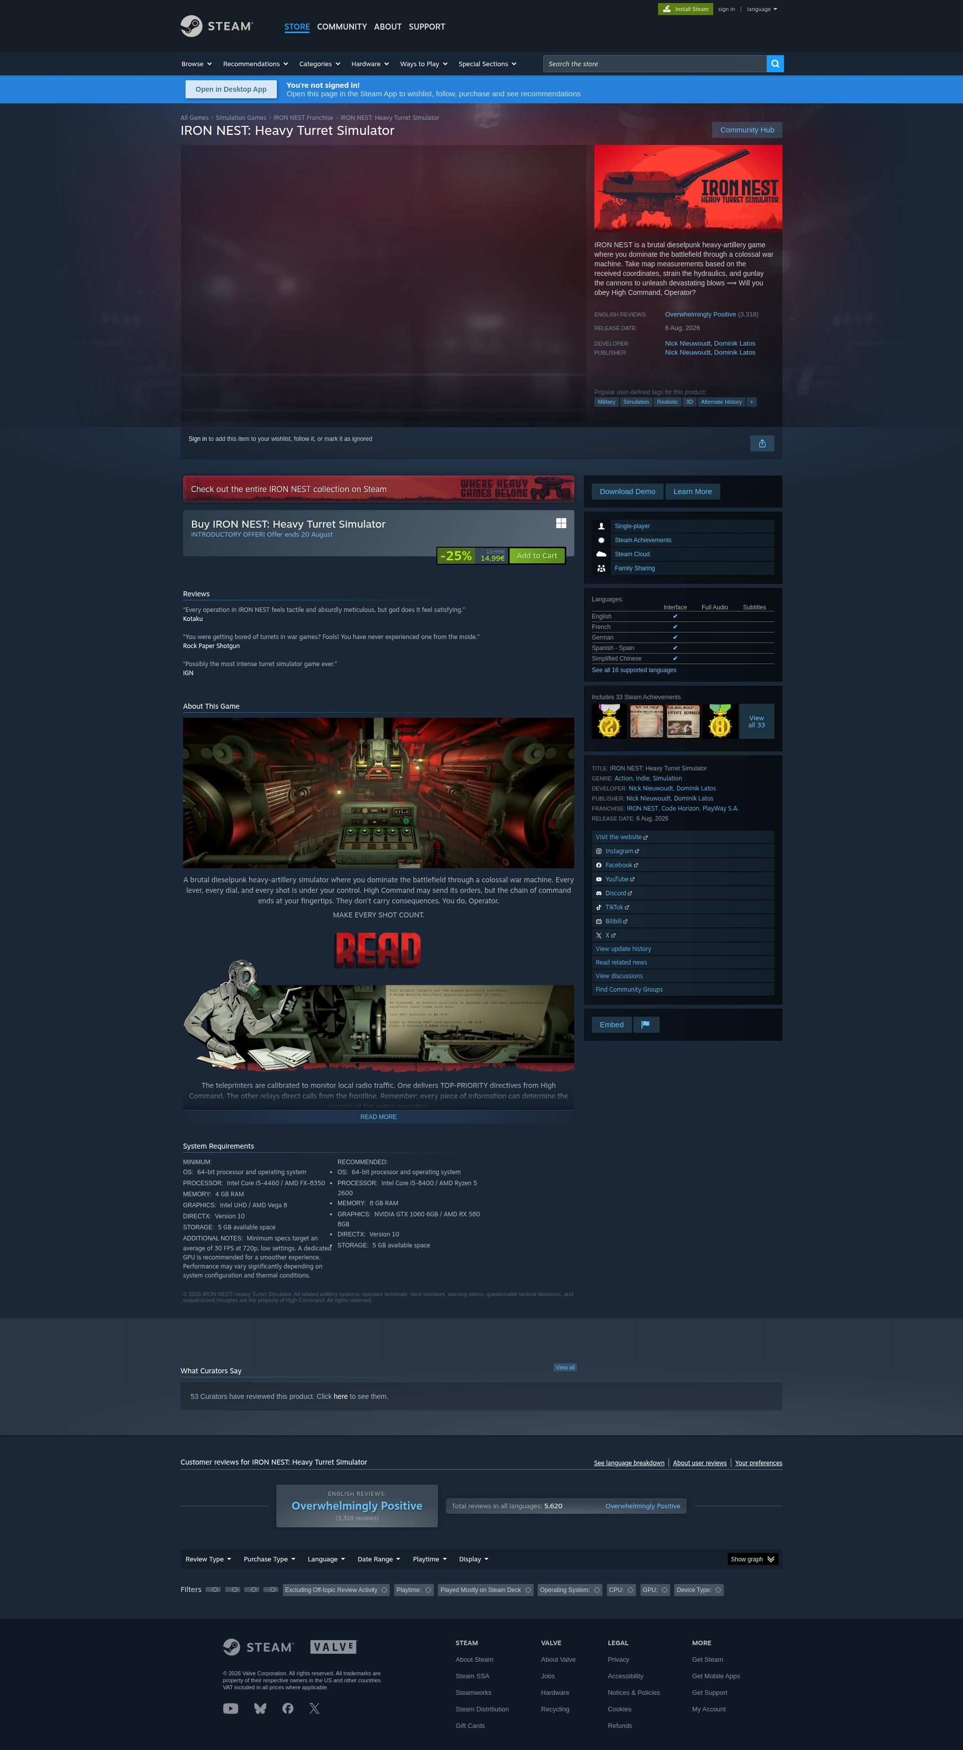Click READ MORE under About This Game
963x1750 pixels.
tap(378, 1117)
